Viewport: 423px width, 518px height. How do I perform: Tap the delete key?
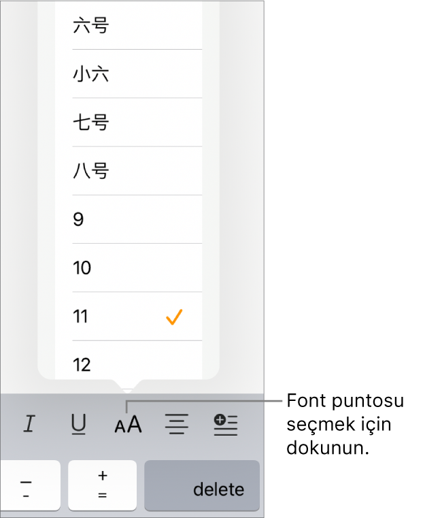tap(202, 485)
